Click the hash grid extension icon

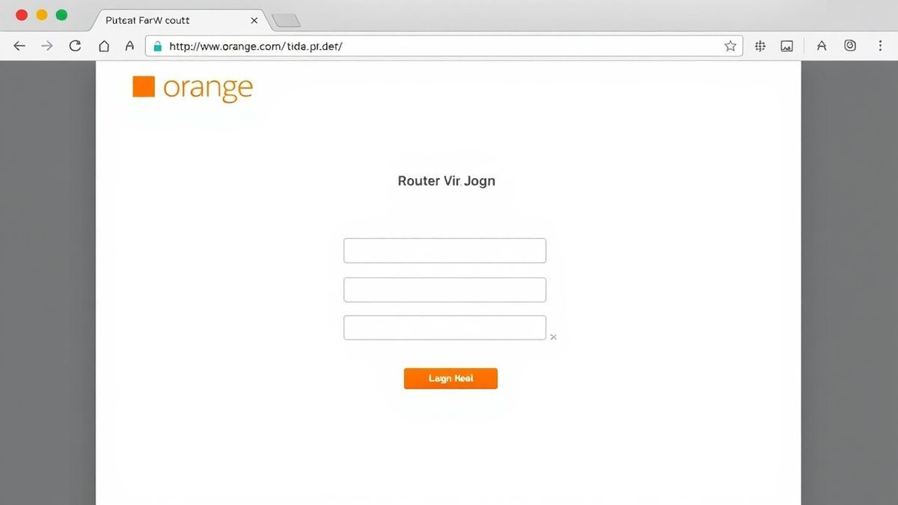760,46
